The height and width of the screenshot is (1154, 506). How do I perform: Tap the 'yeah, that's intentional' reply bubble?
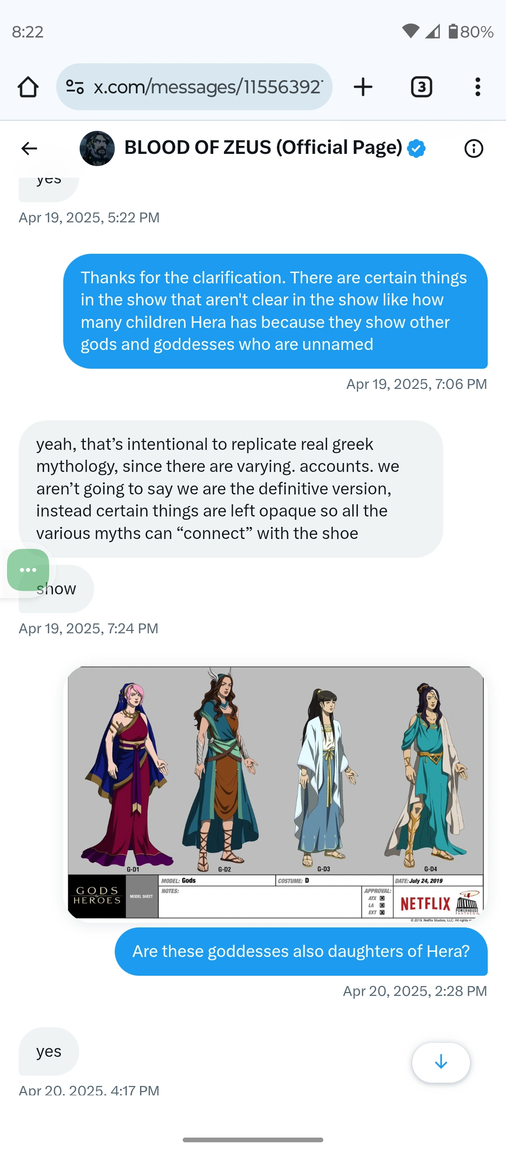231,488
